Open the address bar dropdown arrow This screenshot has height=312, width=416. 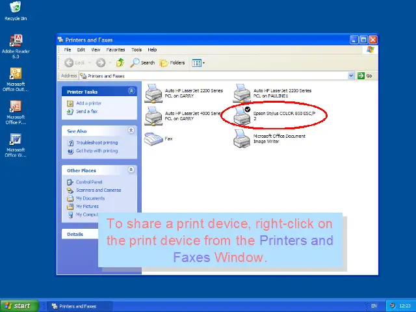351,75
